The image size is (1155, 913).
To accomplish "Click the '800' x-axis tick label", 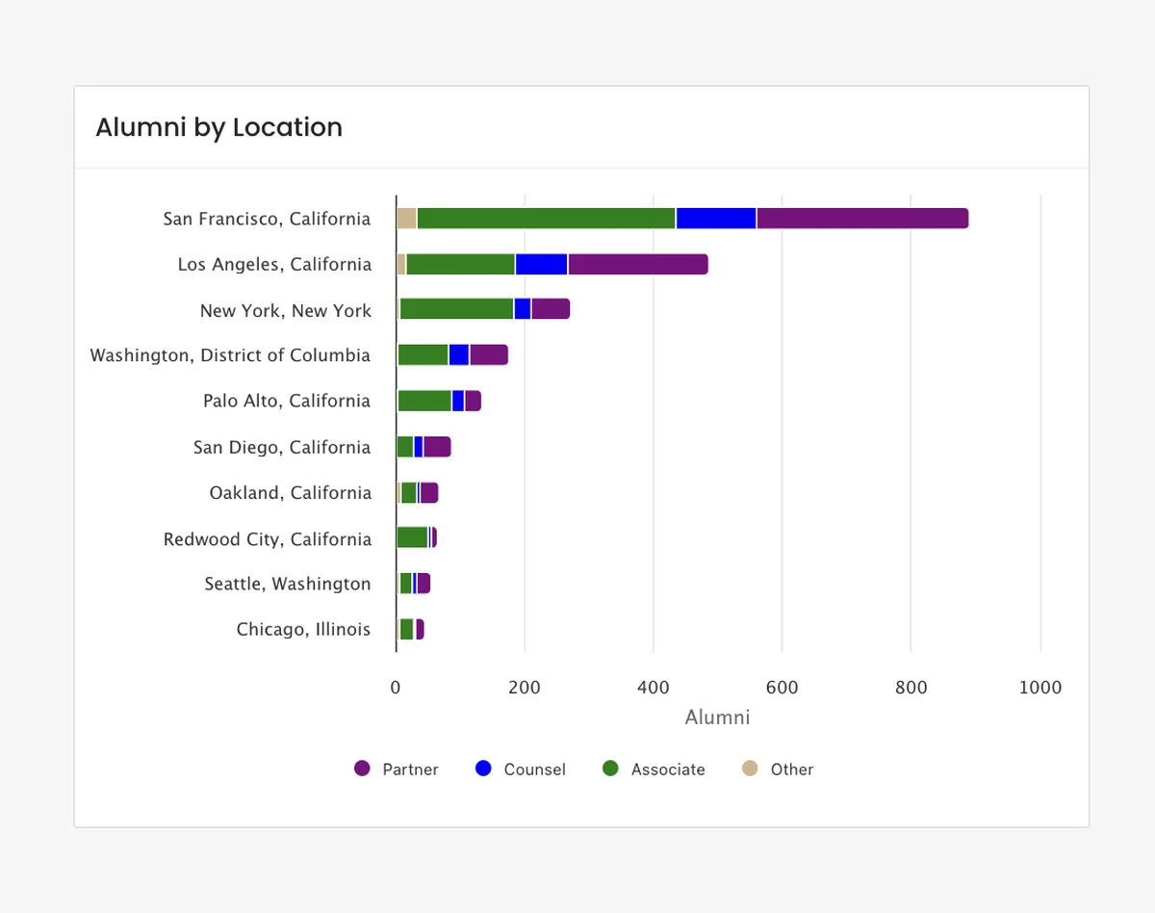I will point(911,688).
